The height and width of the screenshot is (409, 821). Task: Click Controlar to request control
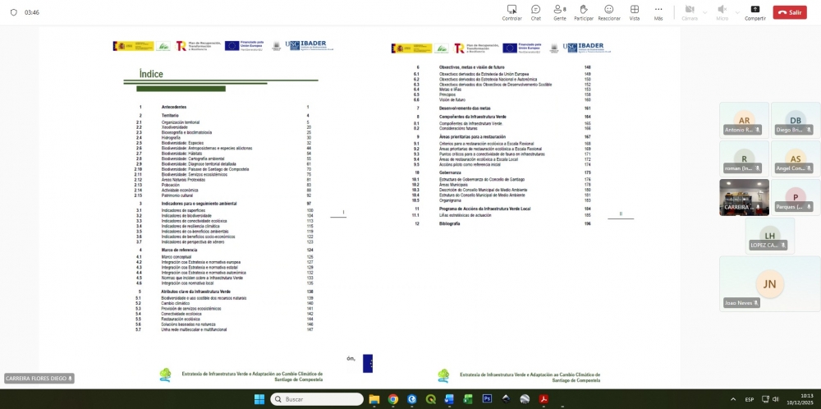511,11
